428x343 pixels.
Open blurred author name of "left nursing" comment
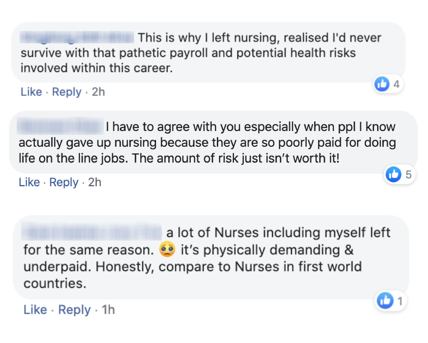[77, 37]
